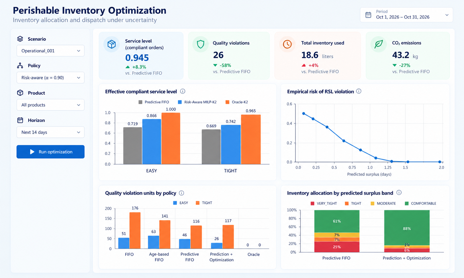The height and width of the screenshot is (278, 464).
Task: Toggle COMFORTABLE legend entry
Action: click(420, 203)
